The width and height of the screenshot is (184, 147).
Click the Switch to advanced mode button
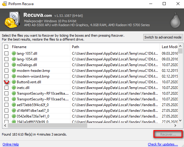163,37
